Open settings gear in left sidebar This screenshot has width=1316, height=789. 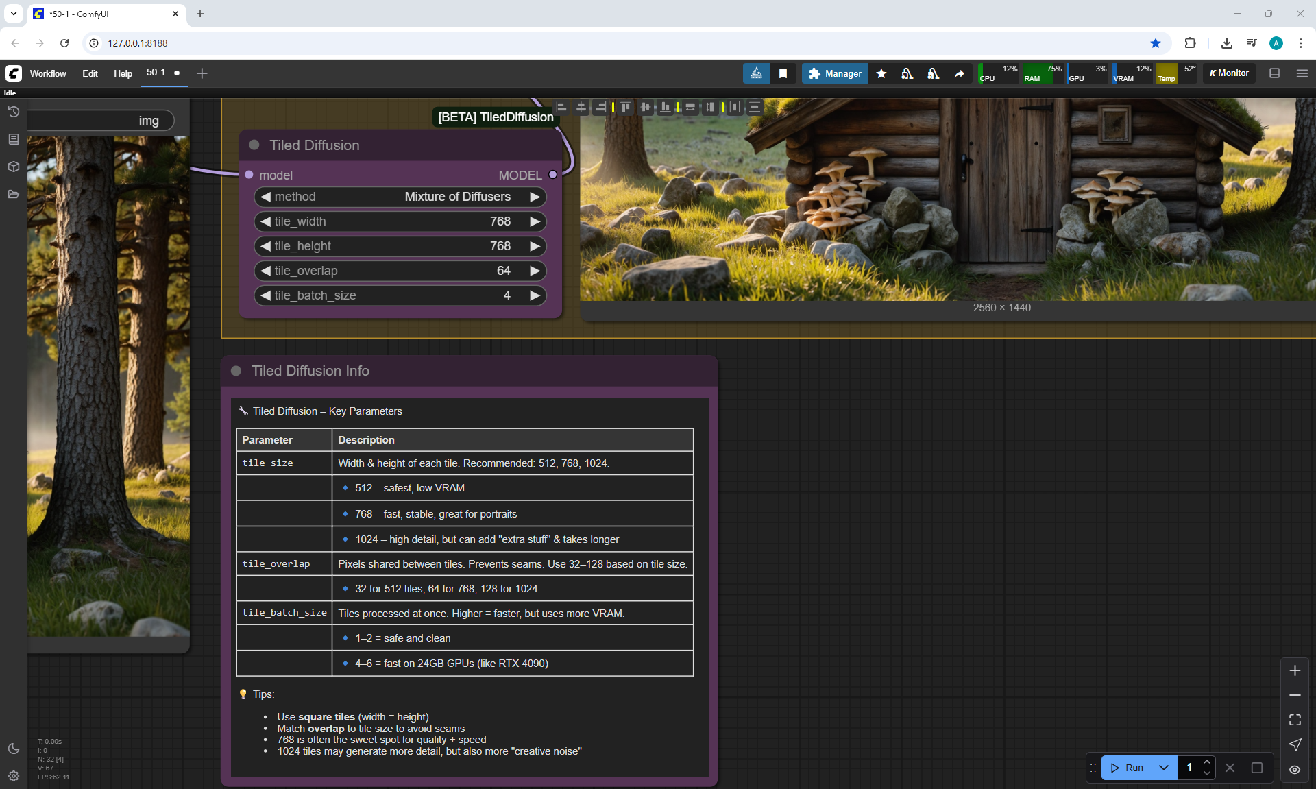(x=13, y=776)
